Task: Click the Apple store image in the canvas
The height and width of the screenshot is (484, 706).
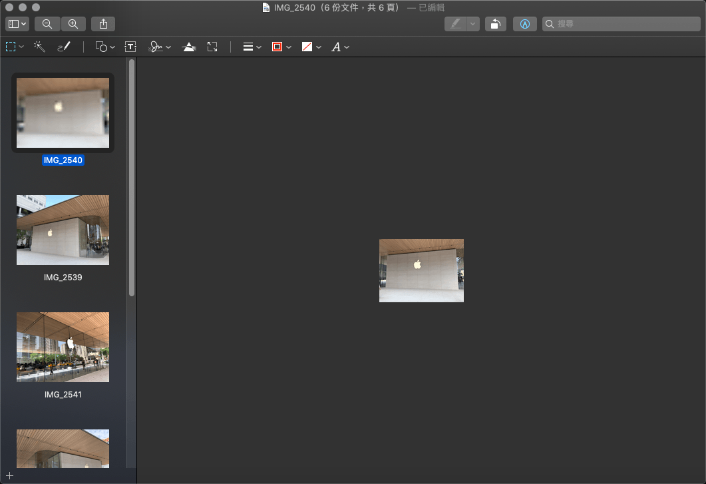Action: [421, 270]
